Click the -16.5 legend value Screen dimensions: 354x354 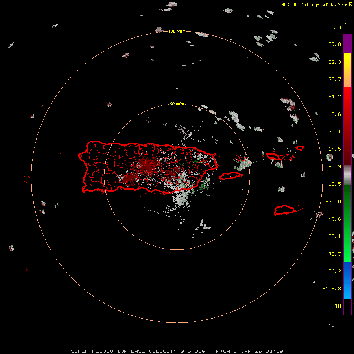pyautogui.click(x=333, y=184)
